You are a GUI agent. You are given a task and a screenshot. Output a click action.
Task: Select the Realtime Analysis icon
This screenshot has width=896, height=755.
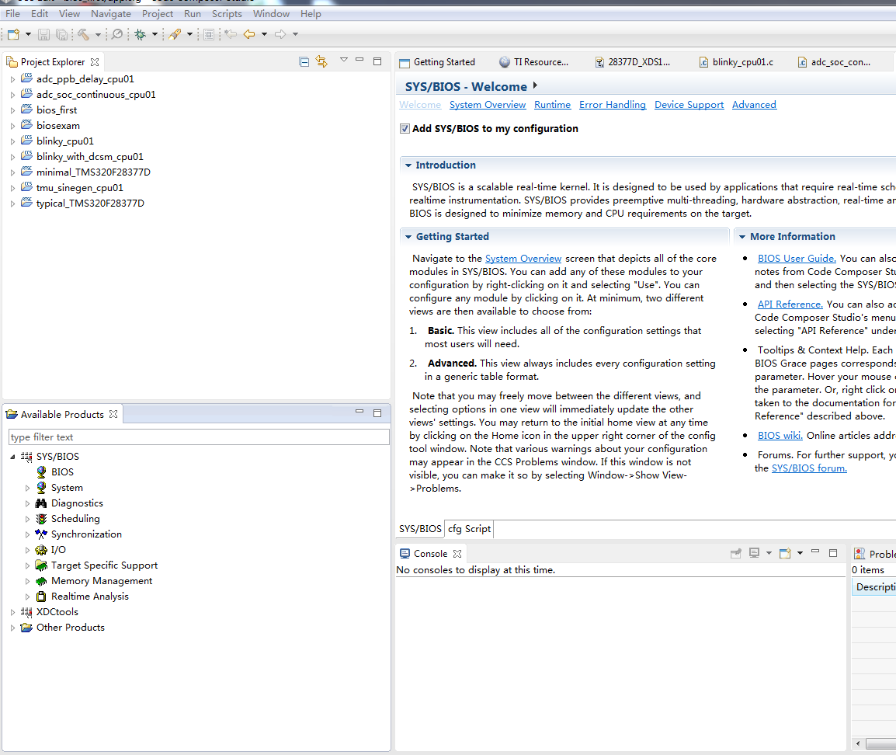[x=41, y=596]
